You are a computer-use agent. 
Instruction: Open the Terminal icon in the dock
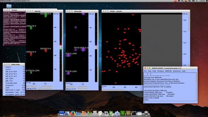click(x=134, y=113)
